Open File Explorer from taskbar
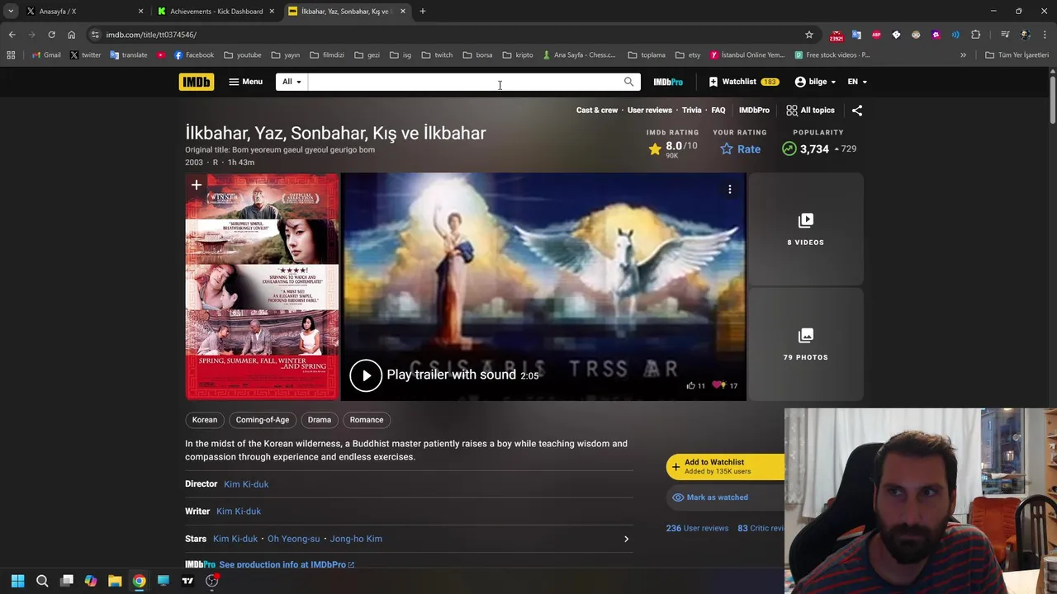The image size is (1057, 594). 115,581
